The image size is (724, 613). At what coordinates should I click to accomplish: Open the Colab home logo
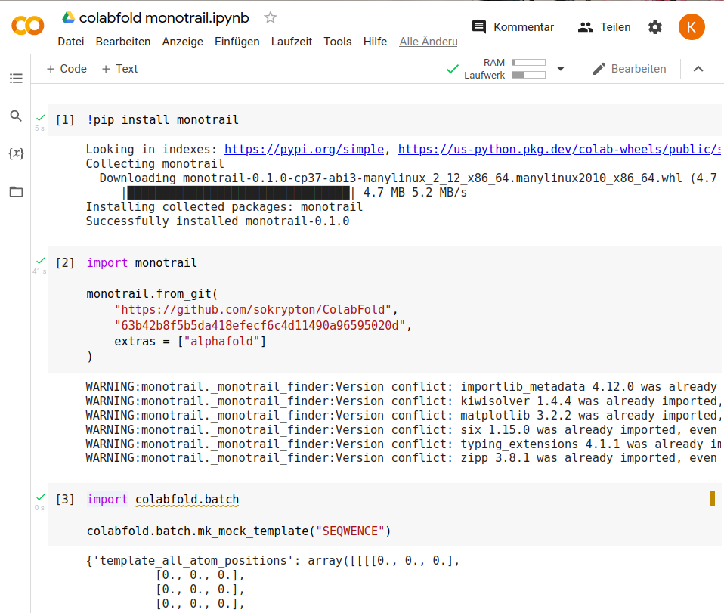pos(28,26)
